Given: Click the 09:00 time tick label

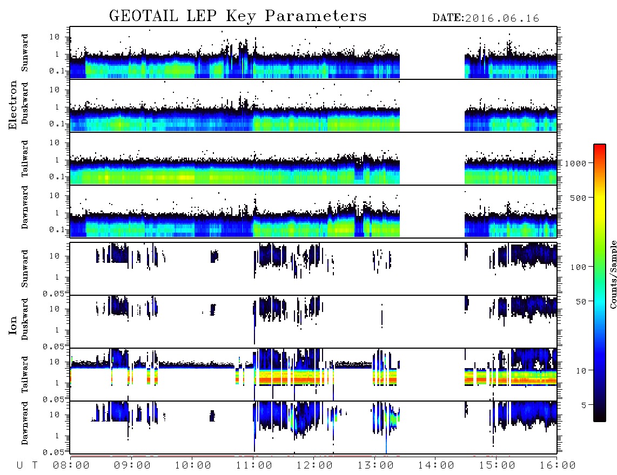Looking at the screenshot, I should [x=132, y=465].
